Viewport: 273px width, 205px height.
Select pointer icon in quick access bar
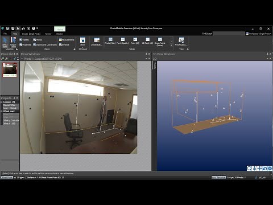click(18, 28)
